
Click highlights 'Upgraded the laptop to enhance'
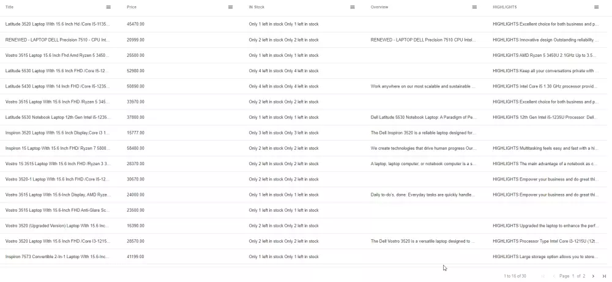[546, 226]
